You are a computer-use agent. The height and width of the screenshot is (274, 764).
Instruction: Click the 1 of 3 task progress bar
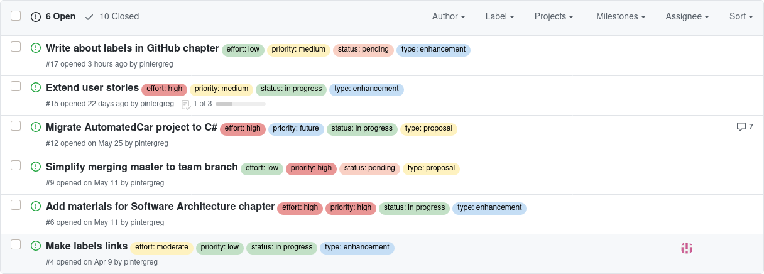pos(240,104)
